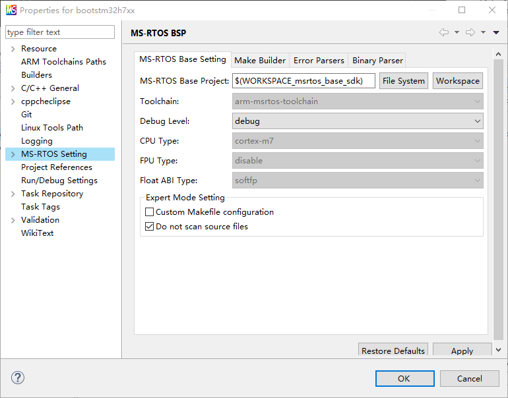
Task: Switch to the Make Builder tab
Action: pos(260,60)
